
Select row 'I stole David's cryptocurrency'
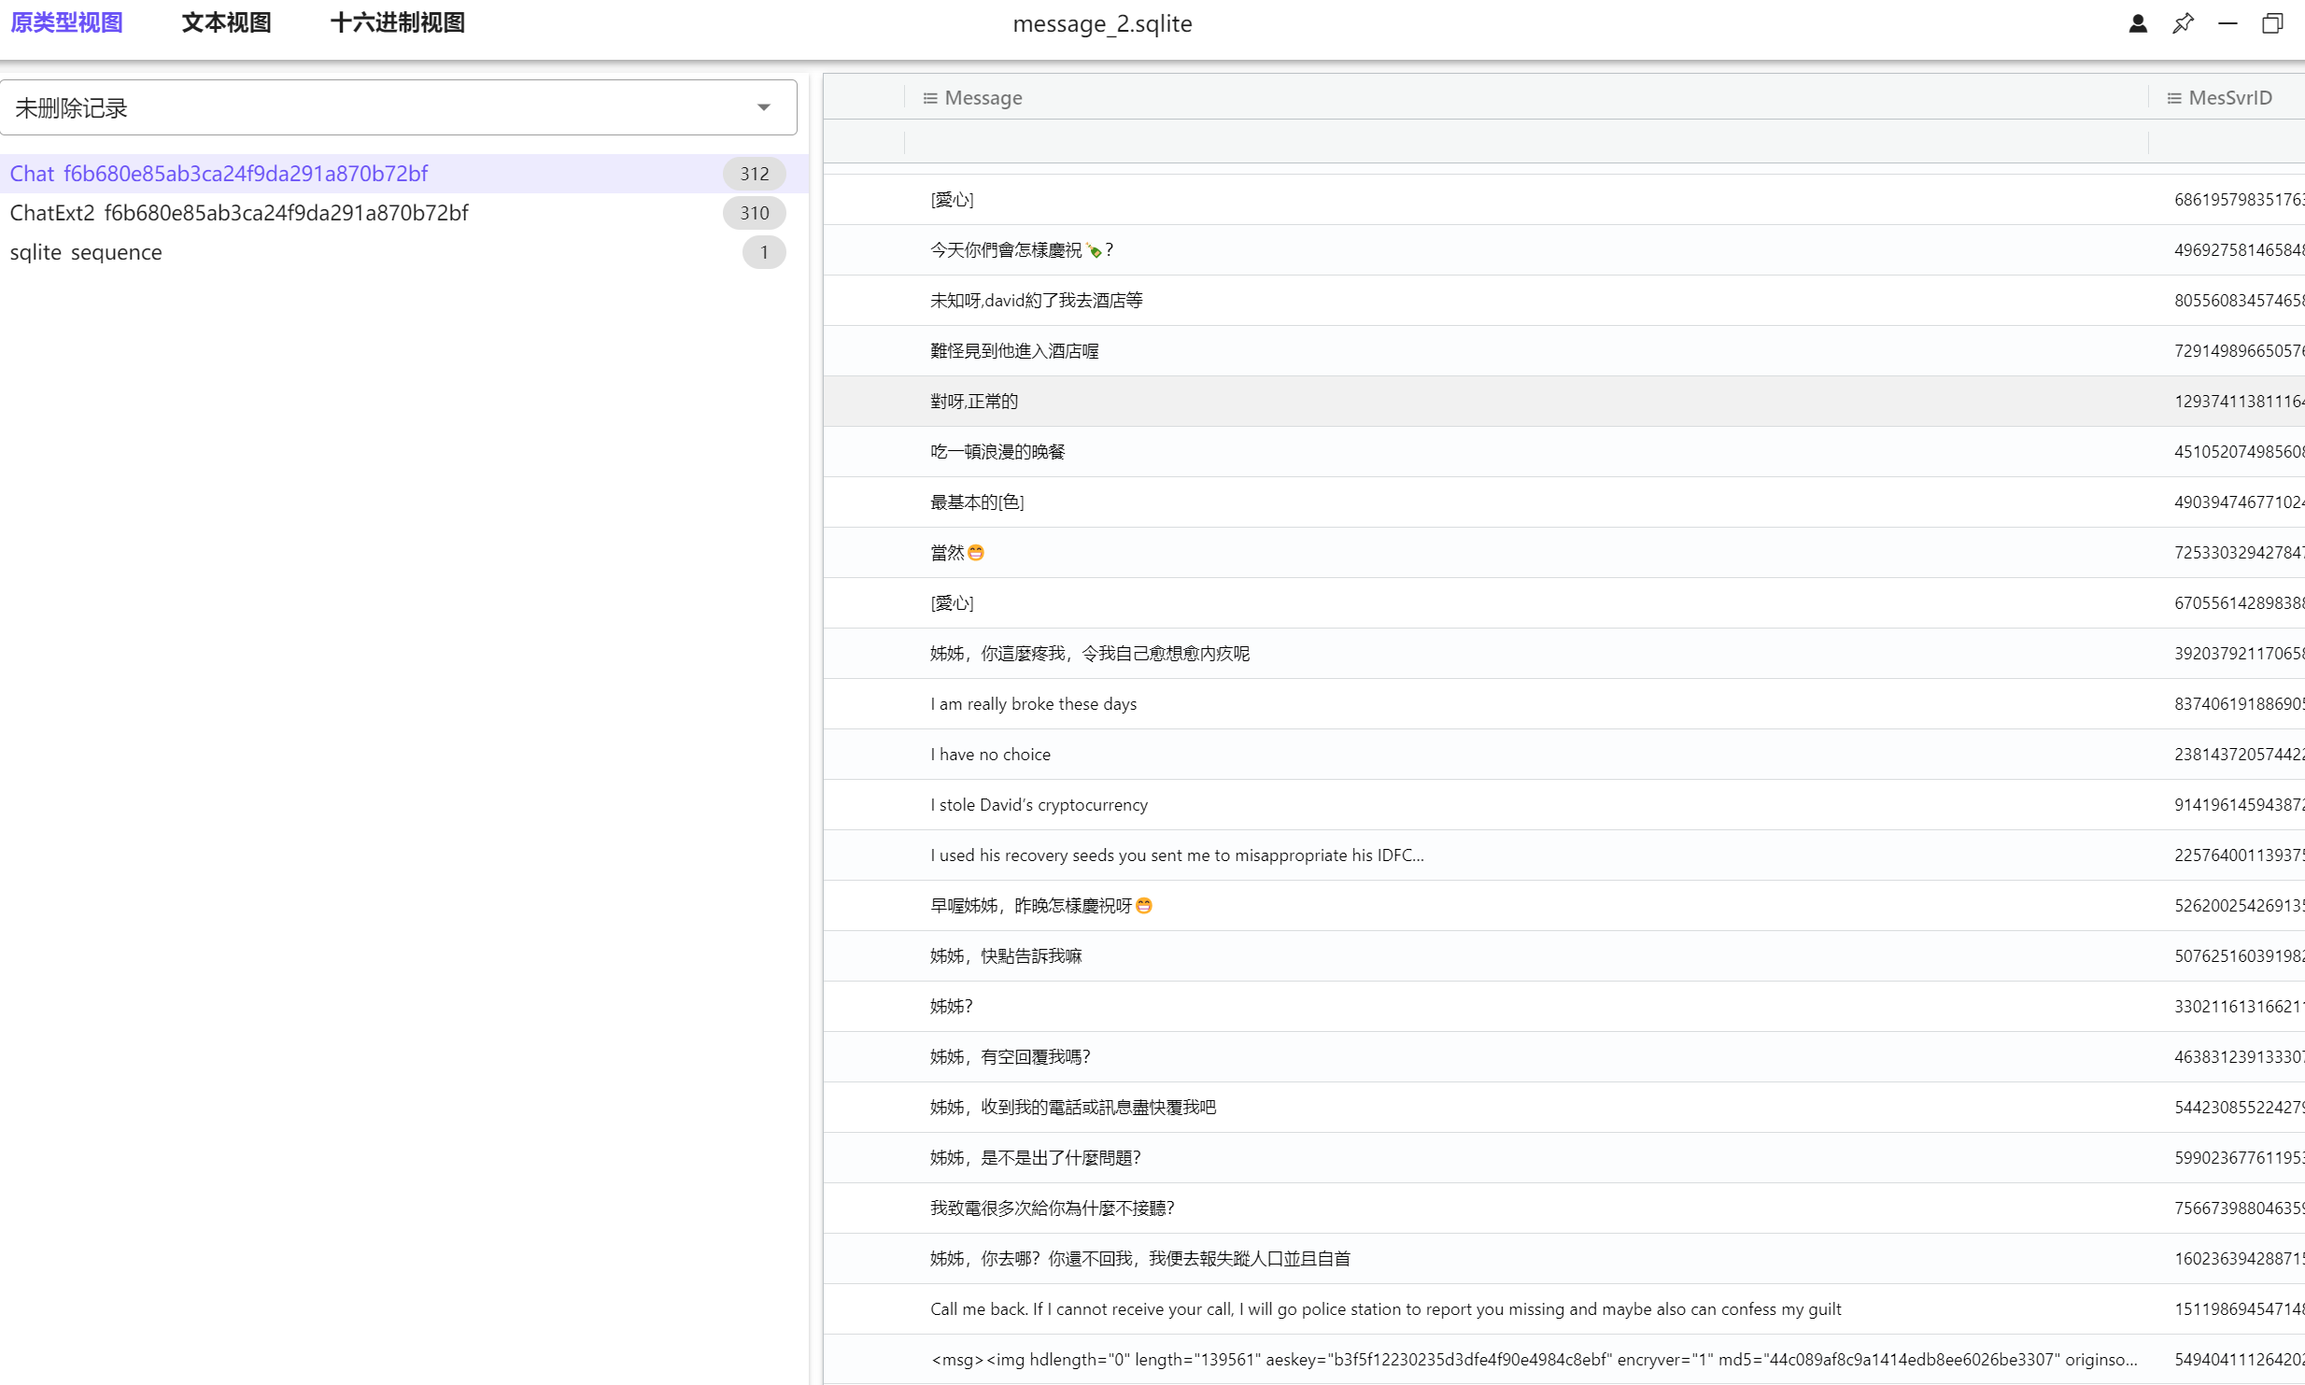[x=1039, y=805]
